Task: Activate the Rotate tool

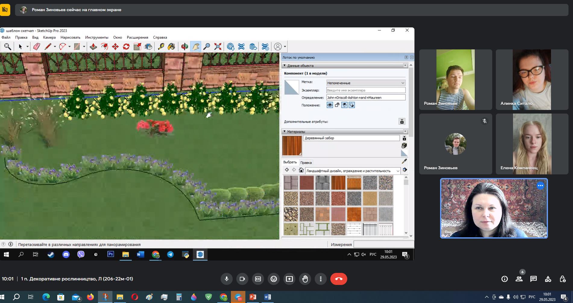Action: pyautogui.click(x=126, y=47)
